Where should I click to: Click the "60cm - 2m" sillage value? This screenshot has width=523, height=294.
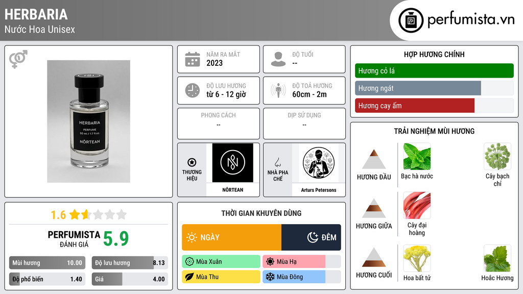[310, 94]
